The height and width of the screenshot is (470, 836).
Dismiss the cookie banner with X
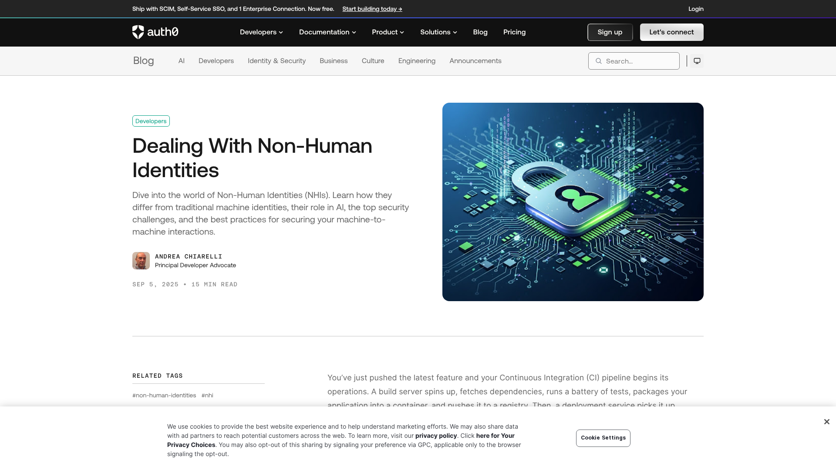[826, 422]
